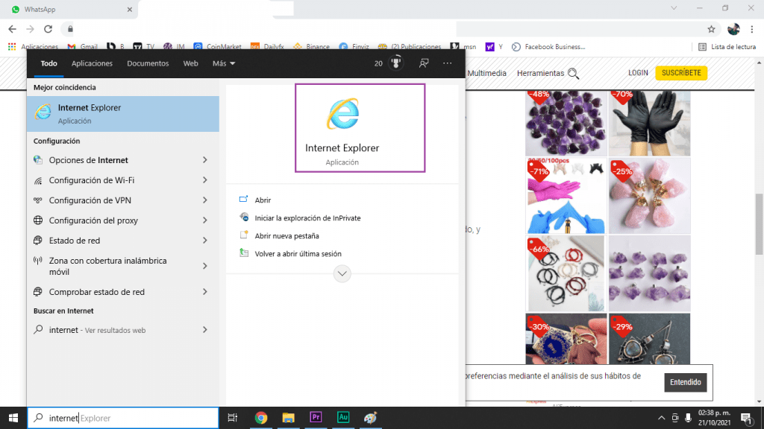
Task: Open the Multimedia menu
Action: [486, 74]
